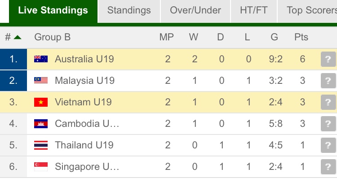The height and width of the screenshot is (182, 337).
Task: Click the Australia flag icon
Action: pos(41,59)
